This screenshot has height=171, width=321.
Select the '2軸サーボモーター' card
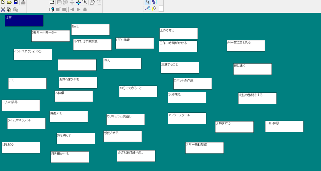pos(50,36)
